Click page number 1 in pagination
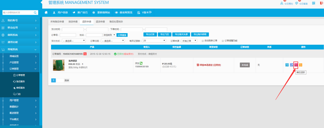The width and height of the screenshot is (324, 128). pyautogui.click(x=53, y=80)
